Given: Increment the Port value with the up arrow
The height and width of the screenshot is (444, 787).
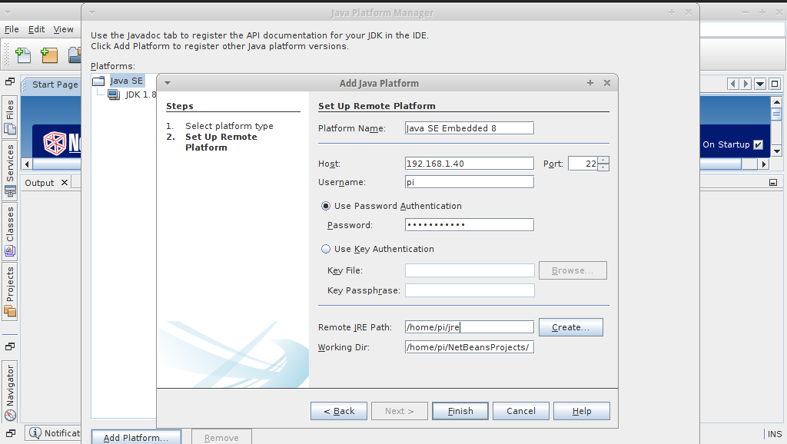Looking at the screenshot, I should pyautogui.click(x=604, y=160).
